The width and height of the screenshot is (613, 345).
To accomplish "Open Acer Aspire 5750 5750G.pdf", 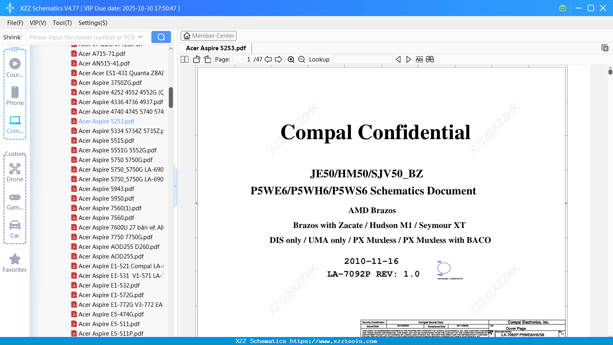I will pyautogui.click(x=116, y=160).
